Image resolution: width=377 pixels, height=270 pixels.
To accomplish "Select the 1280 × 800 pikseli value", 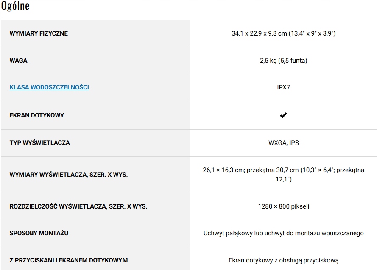I will [283, 206].
